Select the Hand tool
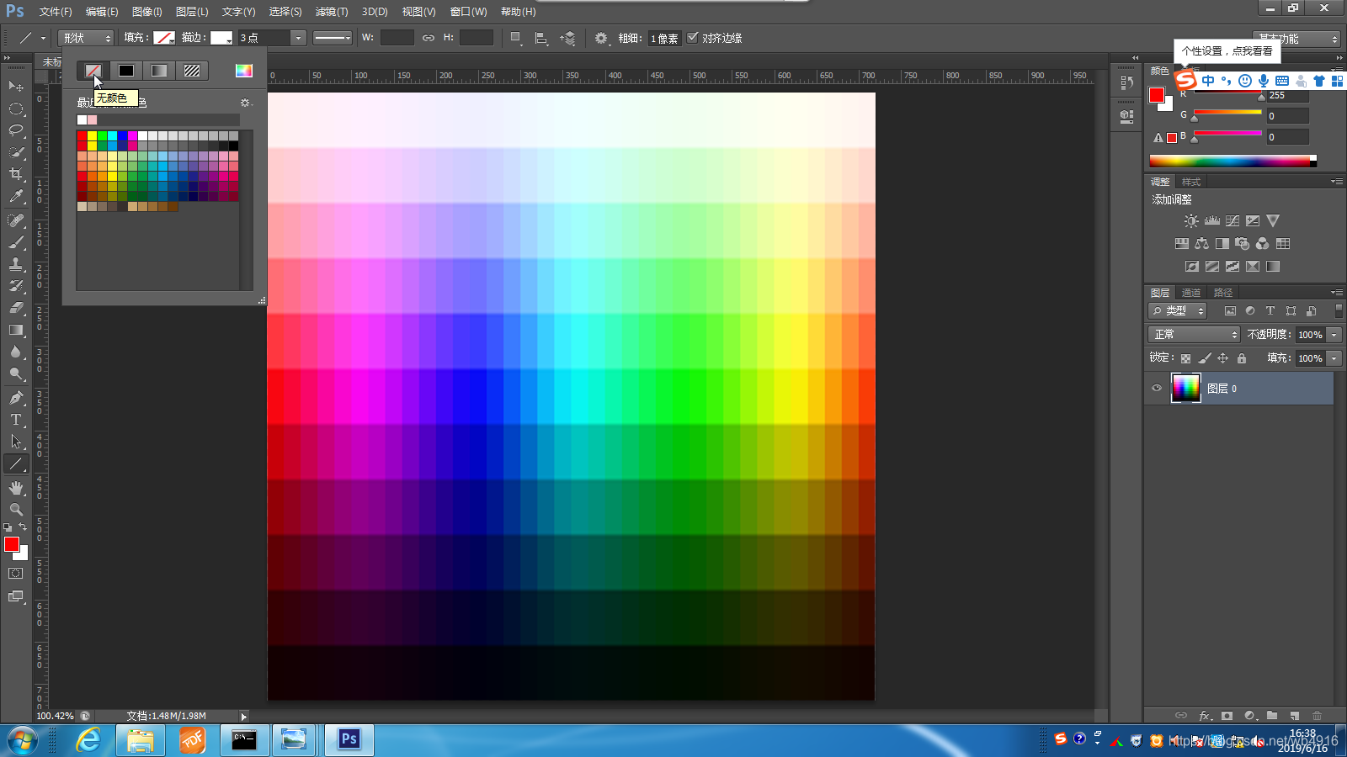1347x757 pixels. 16,488
